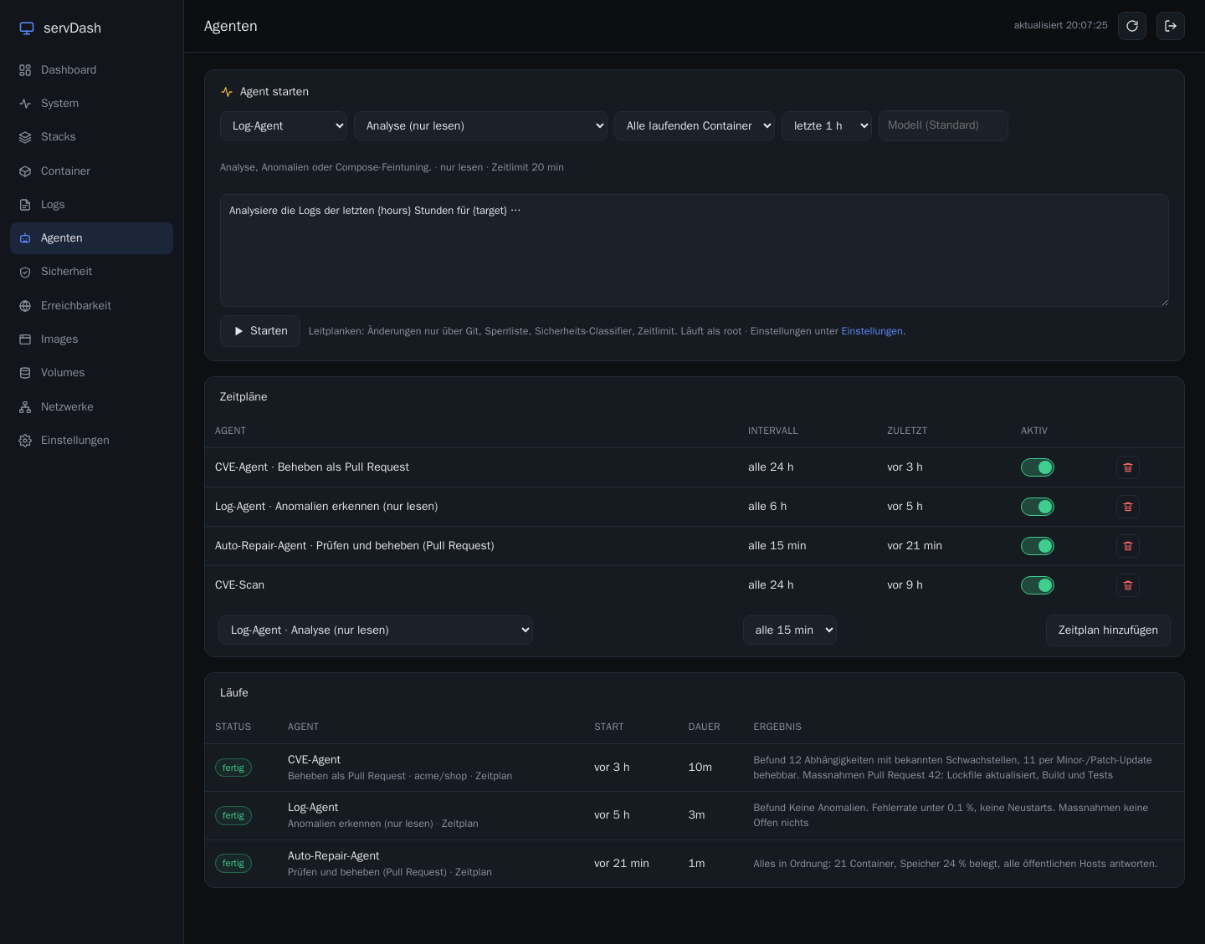Click the Logs document icon

coord(25,205)
